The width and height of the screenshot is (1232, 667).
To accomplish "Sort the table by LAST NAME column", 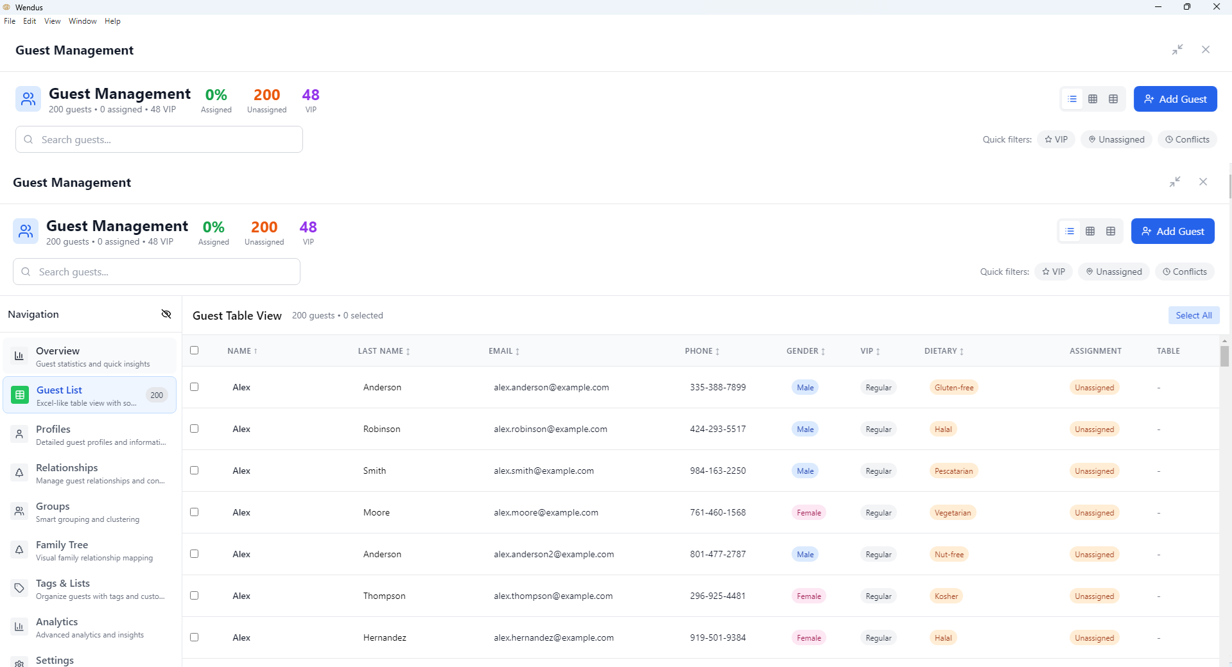I will click(383, 351).
